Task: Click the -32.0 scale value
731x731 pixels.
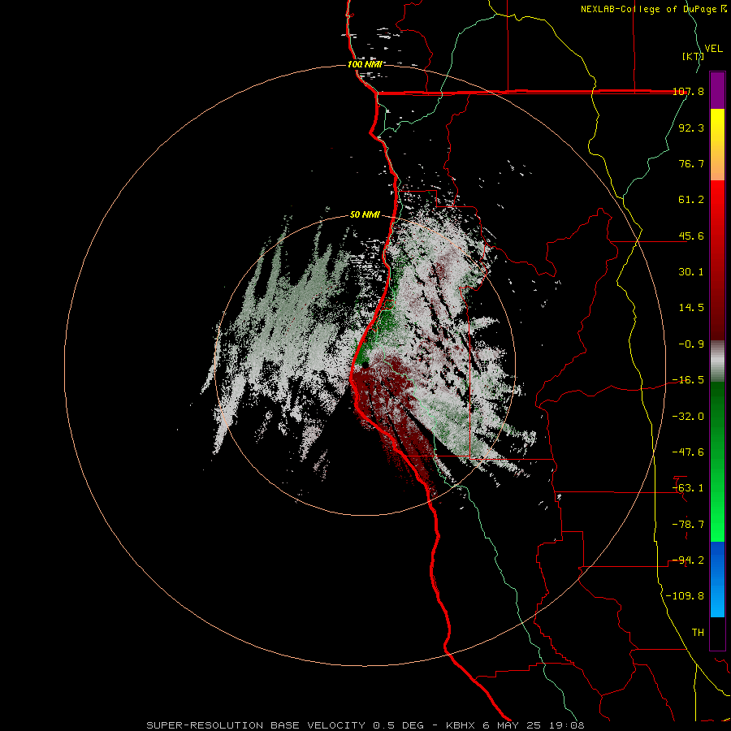Action: pyautogui.click(x=688, y=417)
